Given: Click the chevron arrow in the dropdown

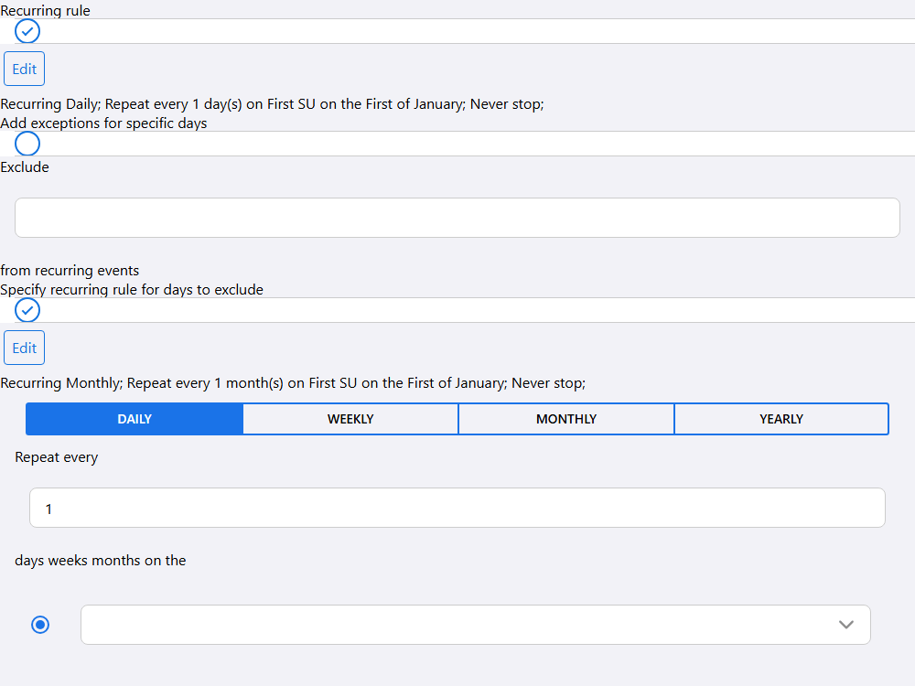Looking at the screenshot, I should 846,625.
